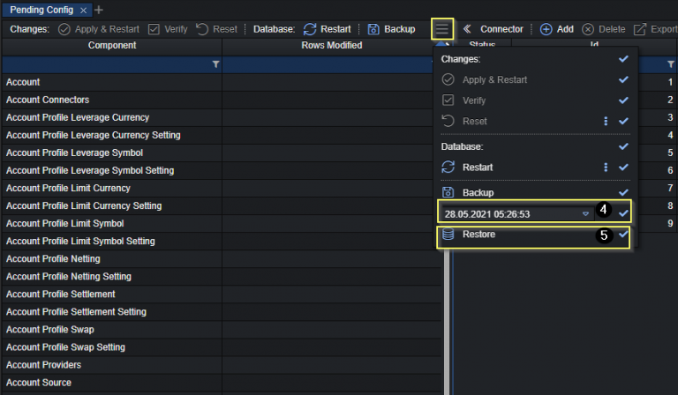Select Account Profile Limit Symbol row
The image size is (678, 395).
[x=222, y=224]
